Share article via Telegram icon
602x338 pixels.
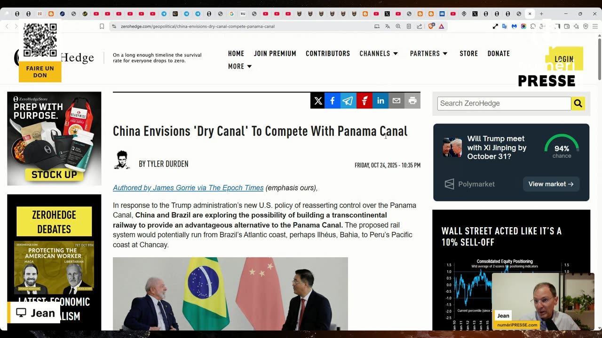(348, 100)
